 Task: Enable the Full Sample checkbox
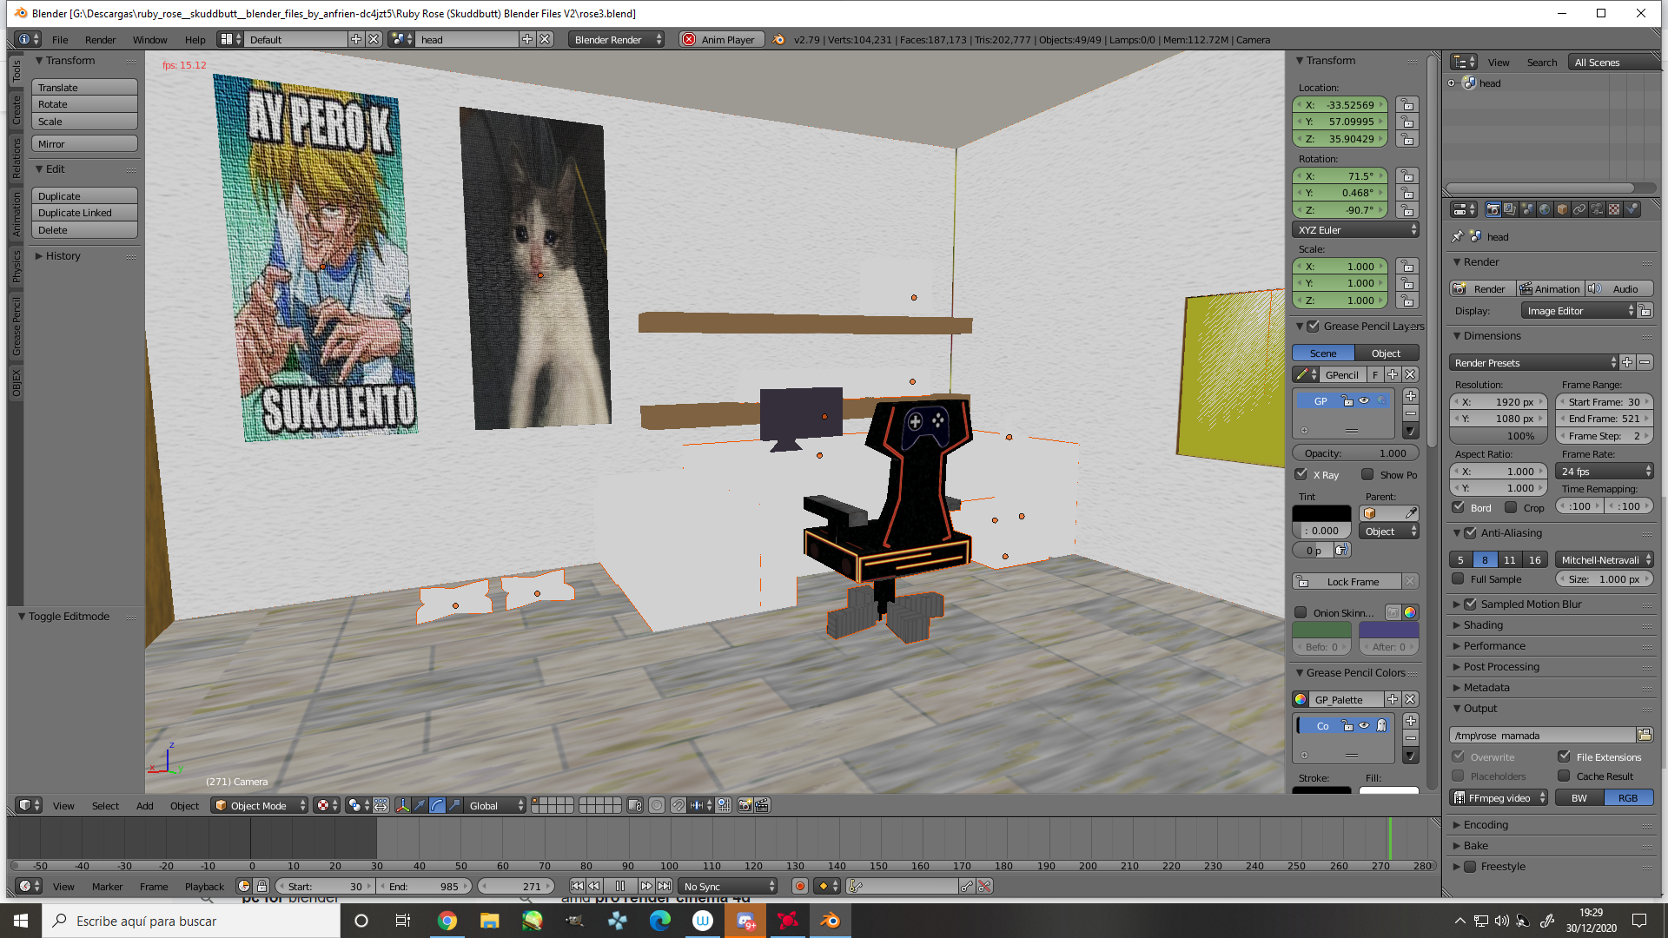(x=1459, y=578)
